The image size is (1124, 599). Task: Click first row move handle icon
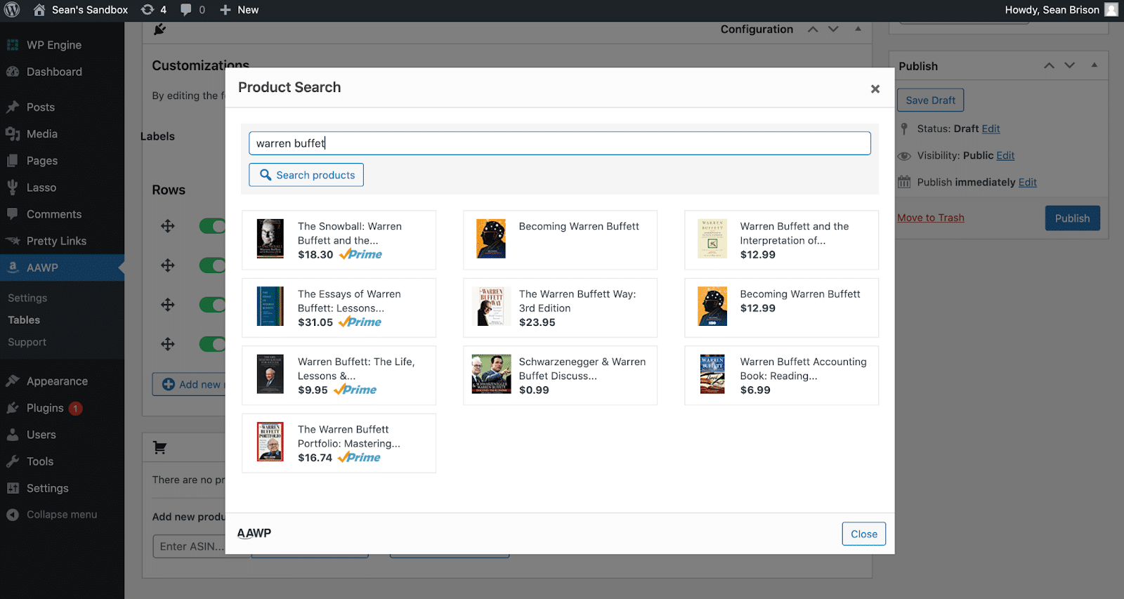tap(167, 226)
